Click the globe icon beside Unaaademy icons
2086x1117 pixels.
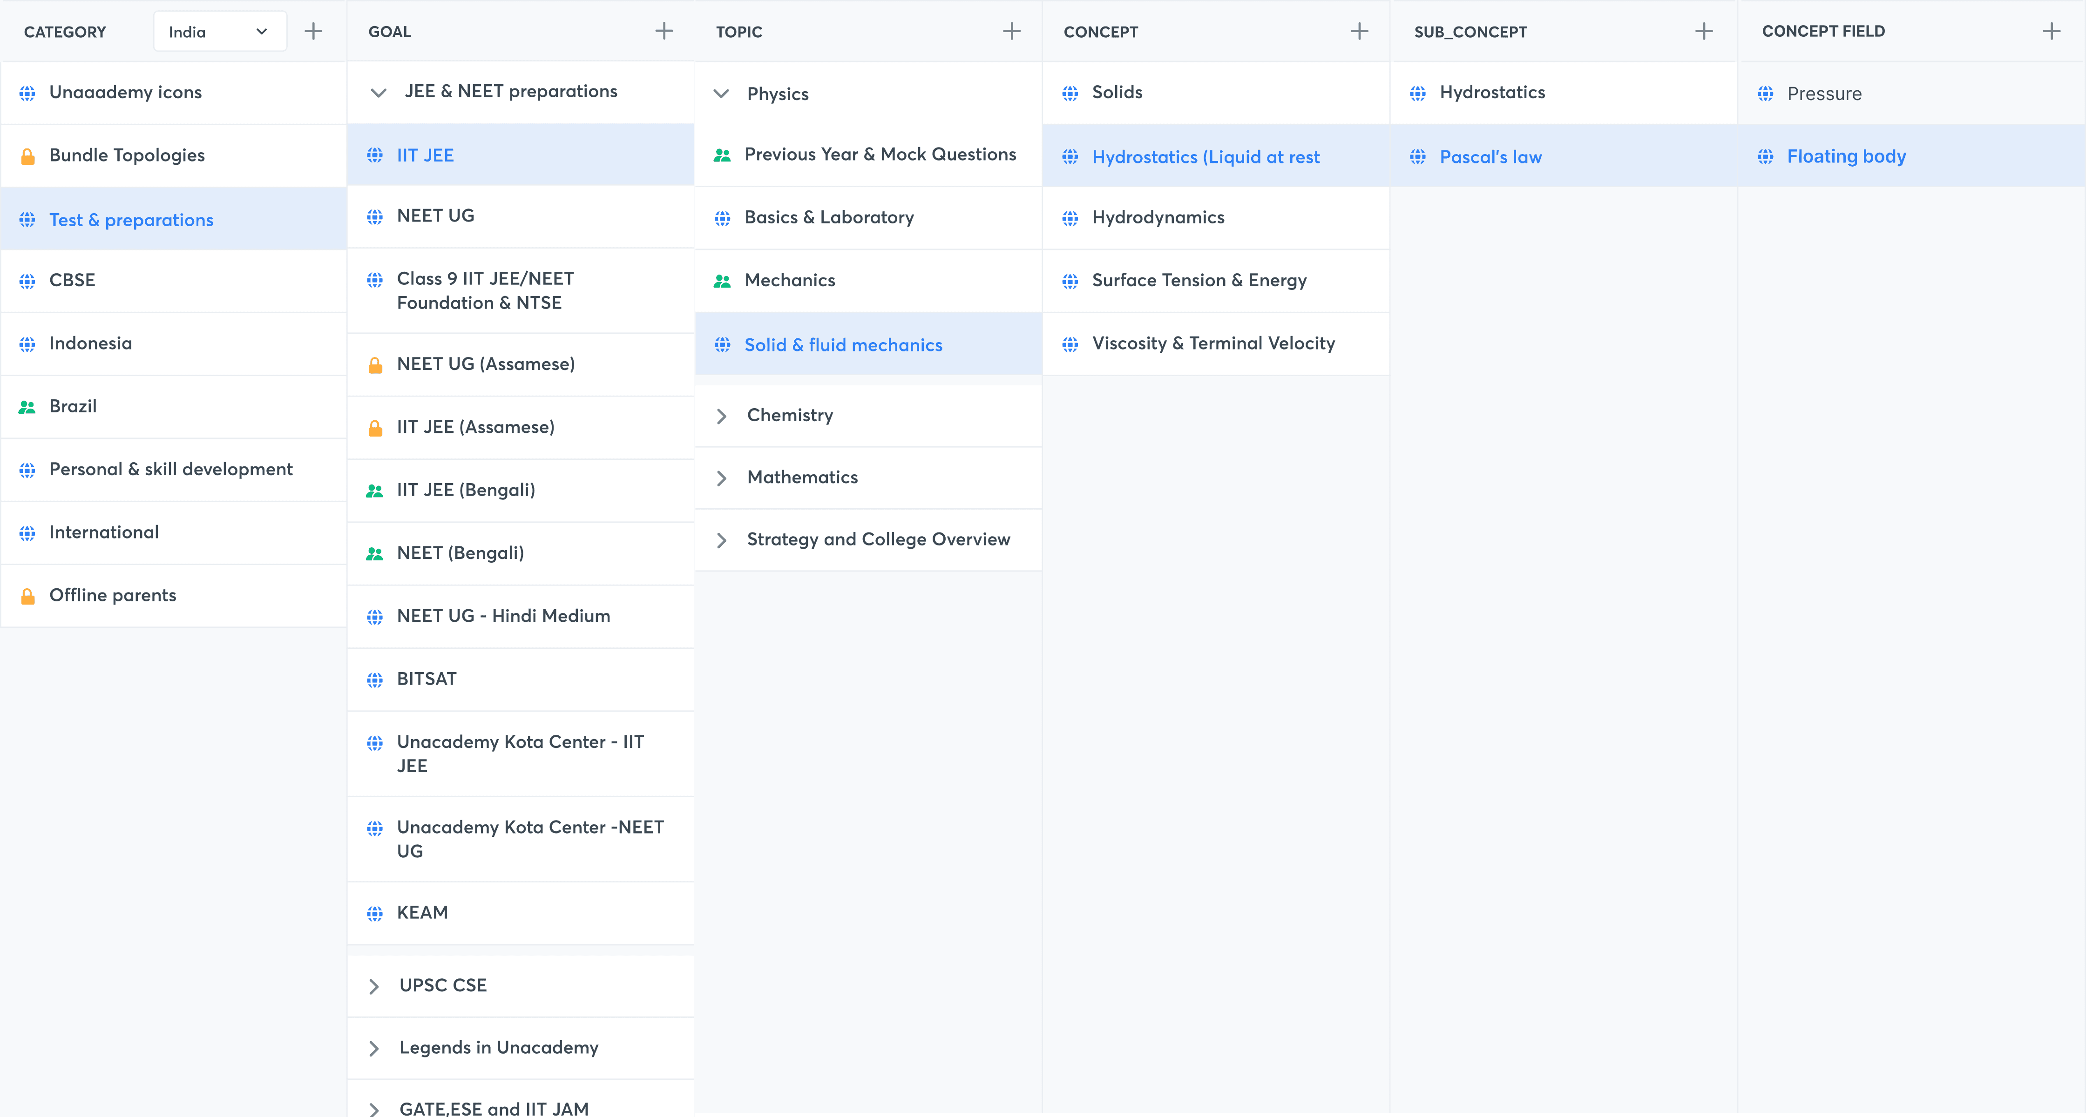click(x=27, y=93)
